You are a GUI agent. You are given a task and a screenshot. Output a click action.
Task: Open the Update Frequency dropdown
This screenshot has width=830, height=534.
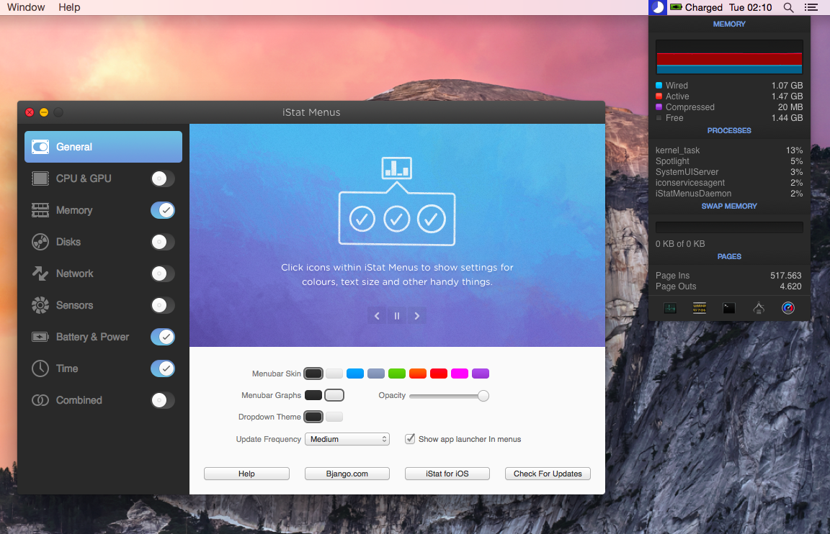tap(347, 439)
